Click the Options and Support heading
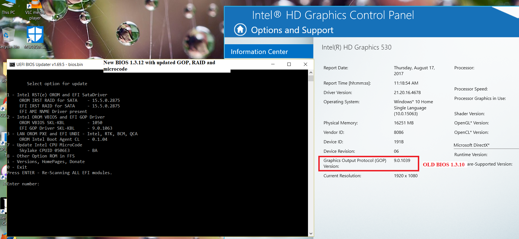This screenshot has width=519, height=239. pos(292,30)
